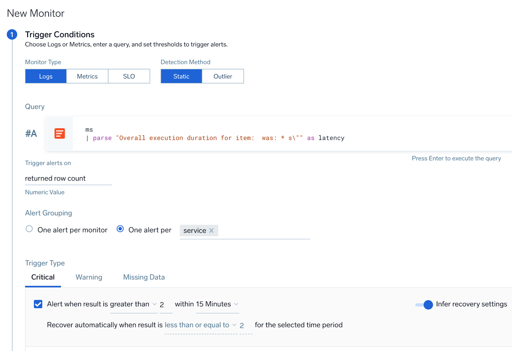Screen dimensions: 512x351
Task: Open the returned row count selector
Action: [68, 179]
